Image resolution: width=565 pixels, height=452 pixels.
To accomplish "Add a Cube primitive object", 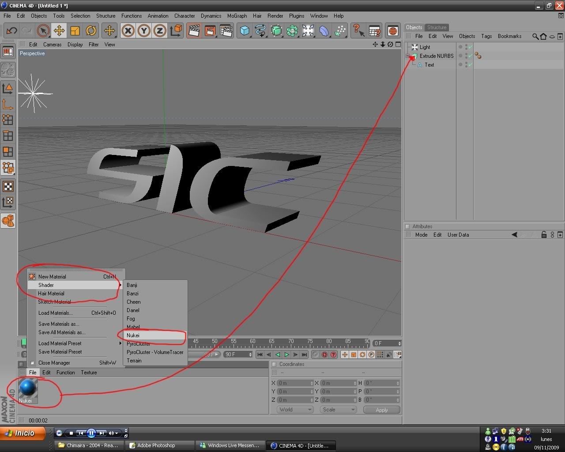I will click(x=245, y=30).
